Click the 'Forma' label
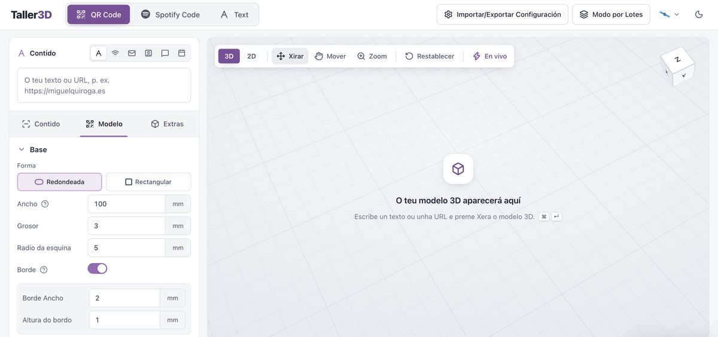 (26, 166)
